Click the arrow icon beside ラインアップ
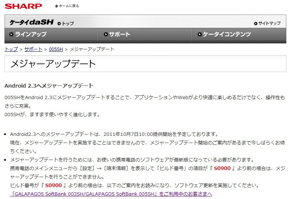 [11, 34]
